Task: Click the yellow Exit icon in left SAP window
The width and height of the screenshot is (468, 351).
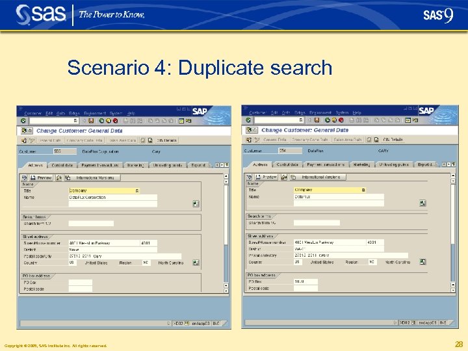Action: [x=109, y=121]
